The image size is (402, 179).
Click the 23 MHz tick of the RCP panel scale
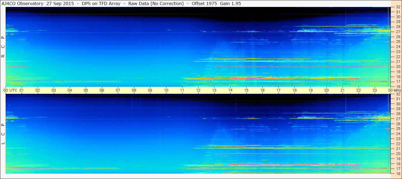point(398,52)
